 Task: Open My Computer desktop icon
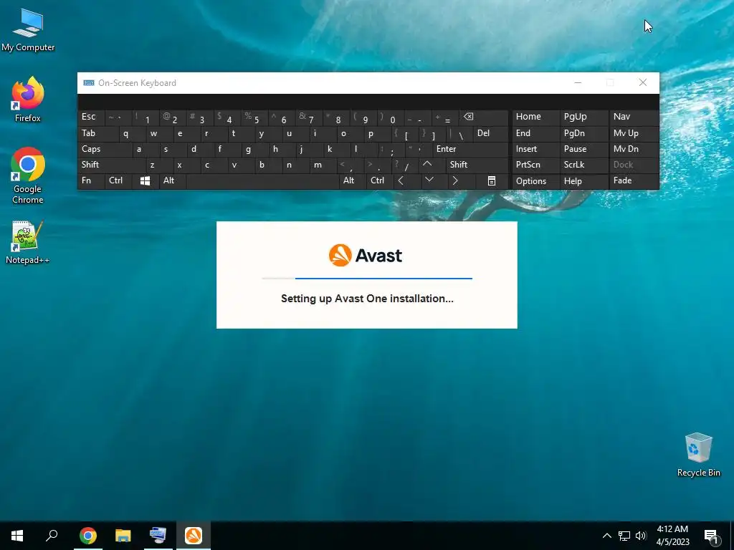(x=28, y=30)
